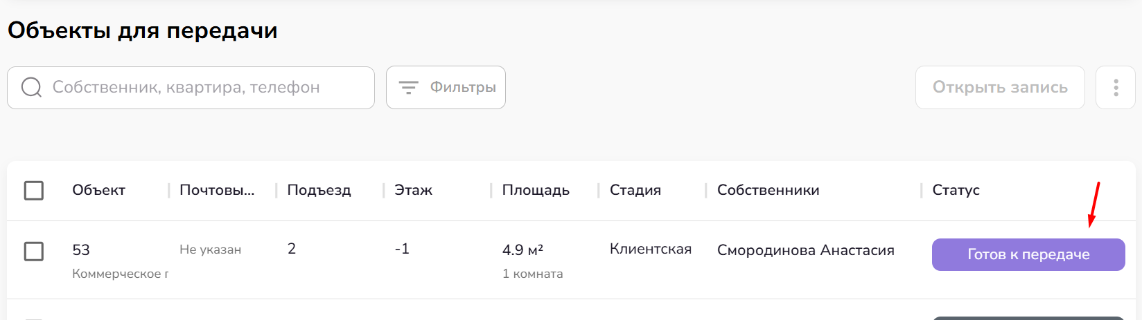Open the three-dot more options menu
1142x320 pixels.
(x=1116, y=88)
